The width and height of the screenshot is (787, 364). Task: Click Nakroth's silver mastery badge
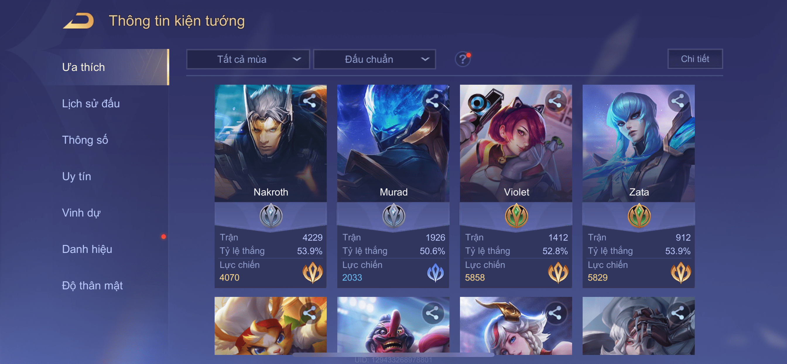[x=271, y=216]
